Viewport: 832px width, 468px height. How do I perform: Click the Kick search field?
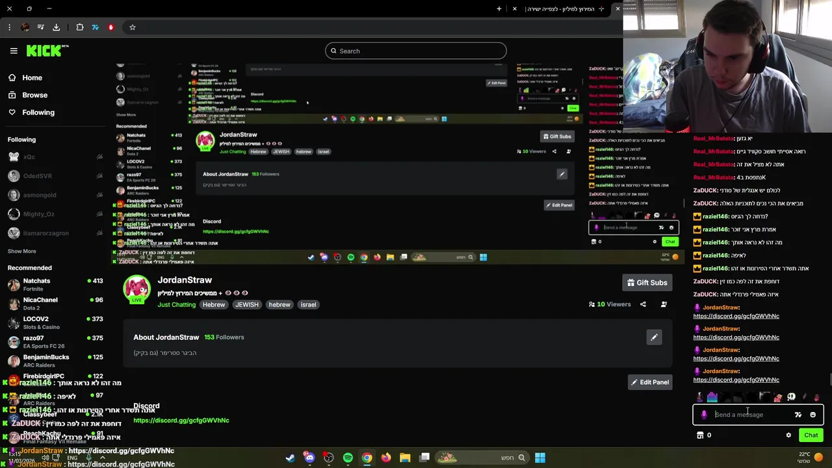pyautogui.click(x=416, y=51)
